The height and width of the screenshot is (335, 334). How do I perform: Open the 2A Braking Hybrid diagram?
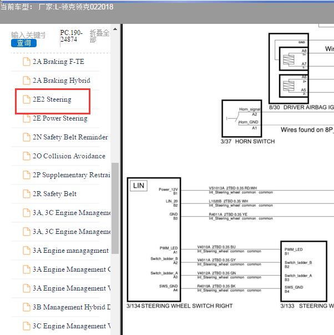(61, 81)
